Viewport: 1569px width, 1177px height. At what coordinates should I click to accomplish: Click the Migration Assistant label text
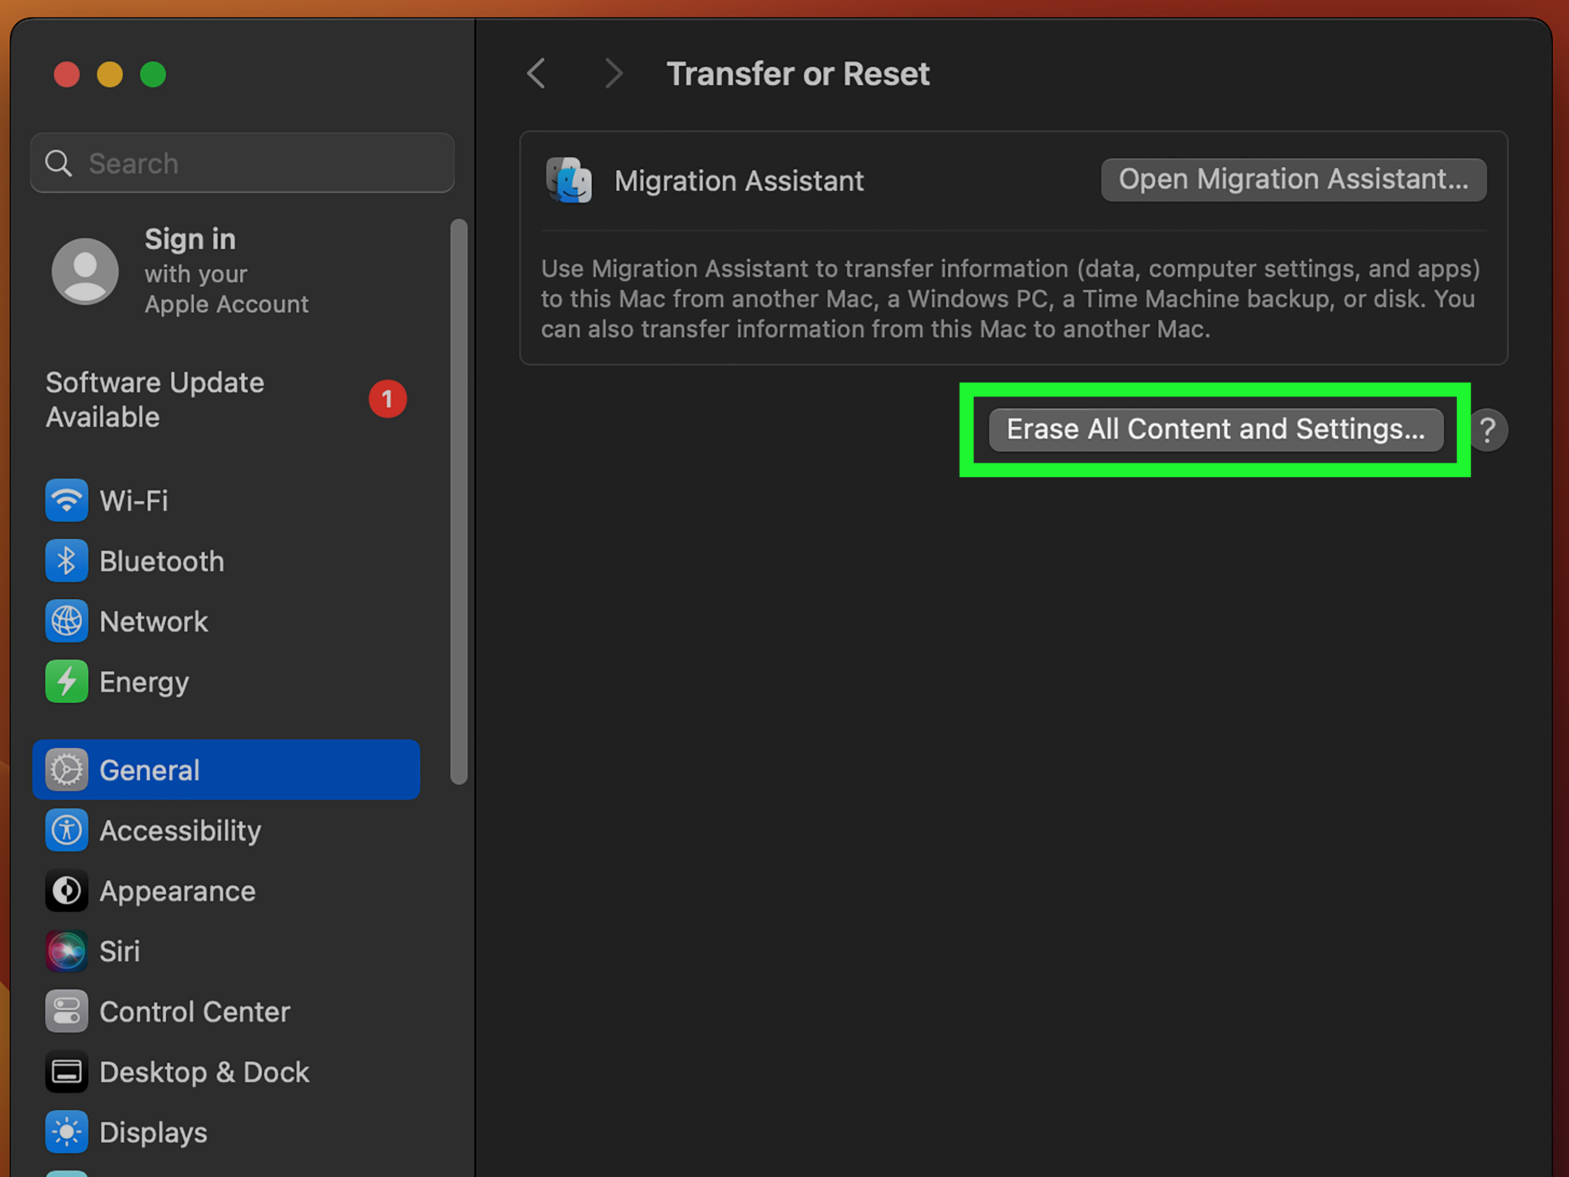(739, 181)
